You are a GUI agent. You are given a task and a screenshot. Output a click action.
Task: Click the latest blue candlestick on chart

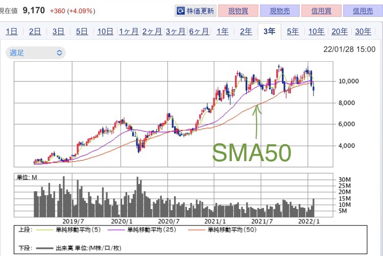point(314,89)
